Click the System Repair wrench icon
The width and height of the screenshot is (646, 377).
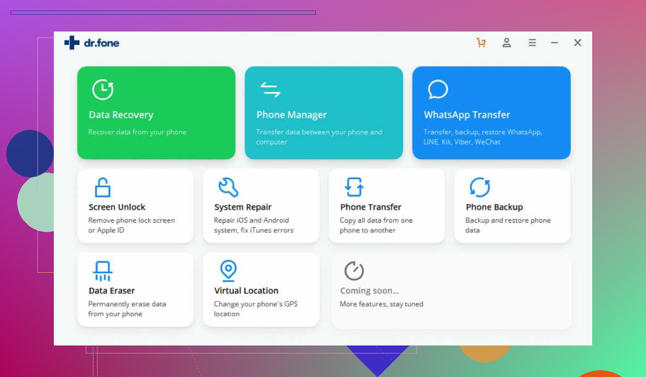coord(228,187)
